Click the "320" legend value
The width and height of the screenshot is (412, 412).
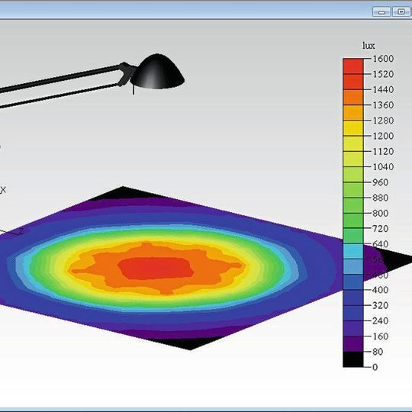point(381,305)
